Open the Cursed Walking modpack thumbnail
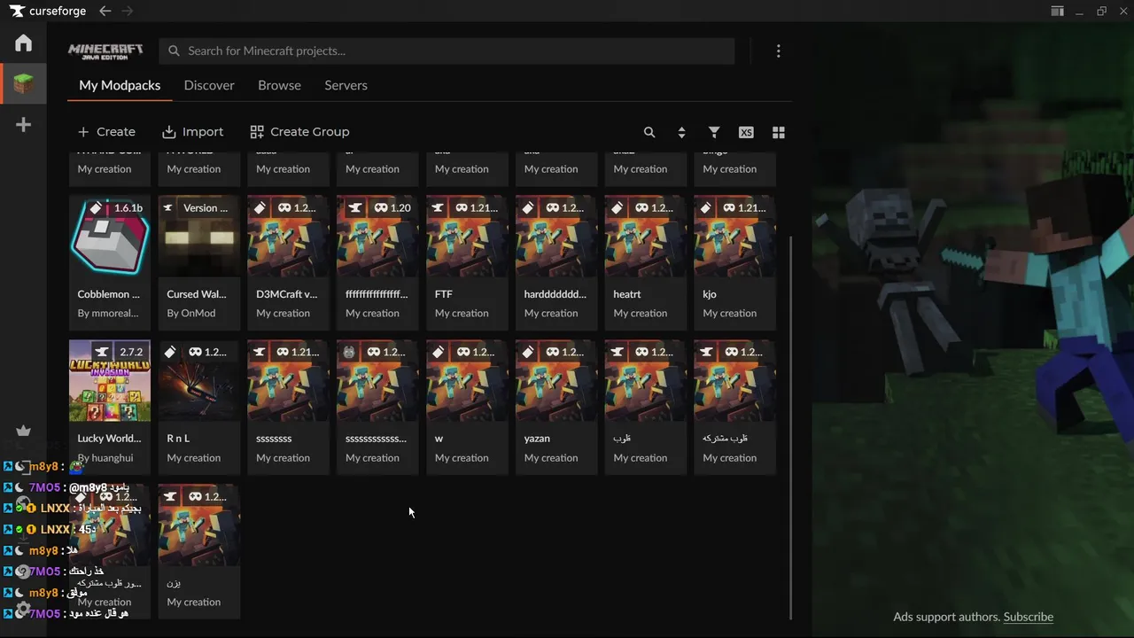Image resolution: width=1134 pixels, height=638 pixels. pyautogui.click(x=198, y=236)
